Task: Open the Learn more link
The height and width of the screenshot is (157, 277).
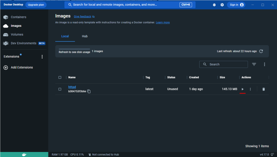Action: coord(163,23)
